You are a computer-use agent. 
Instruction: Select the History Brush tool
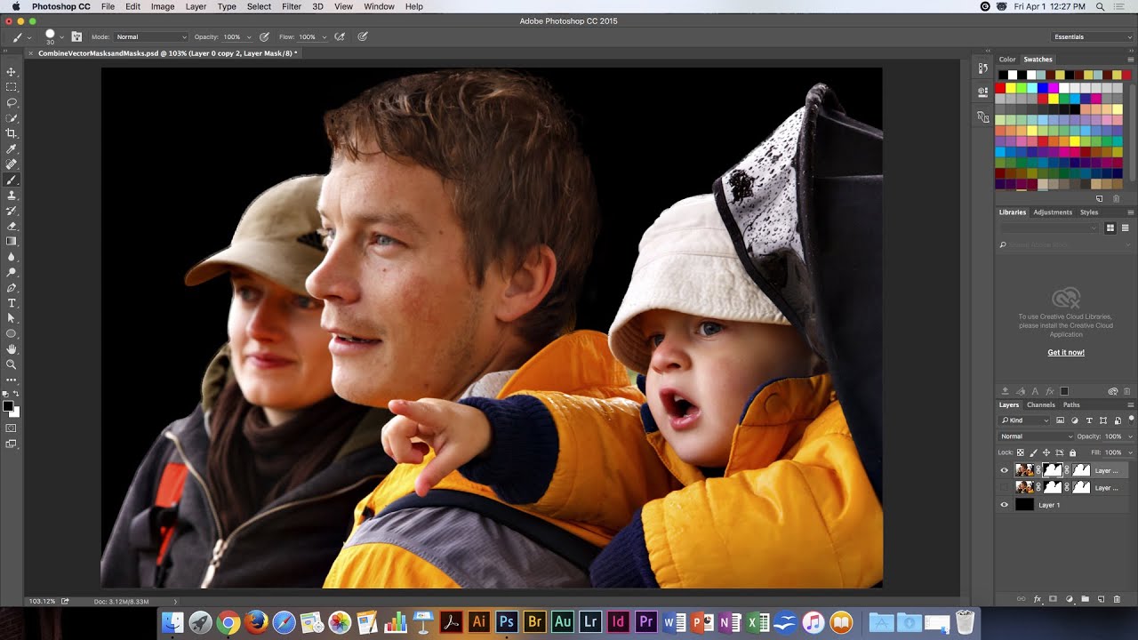tap(12, 211)
